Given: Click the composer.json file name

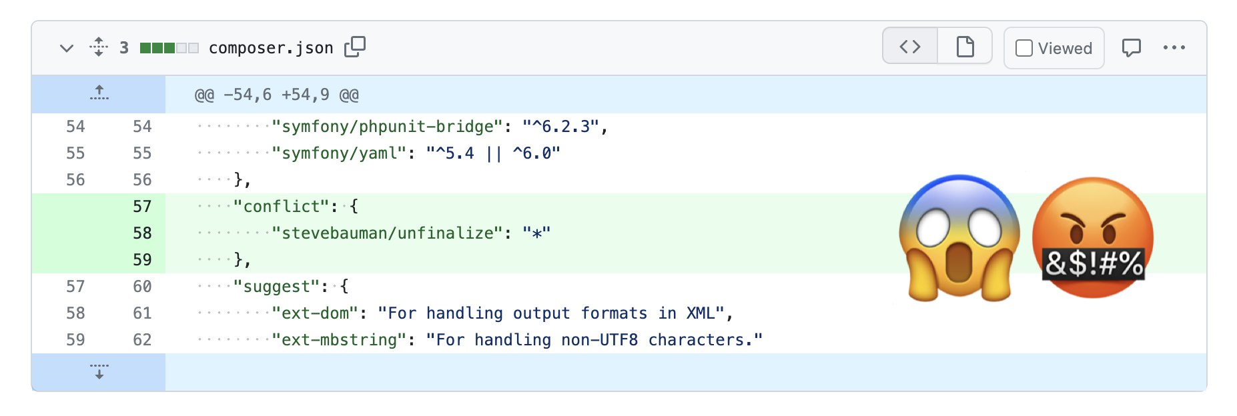Looking at the screenshot, I should pyautogui.click(x=271, y=48).
